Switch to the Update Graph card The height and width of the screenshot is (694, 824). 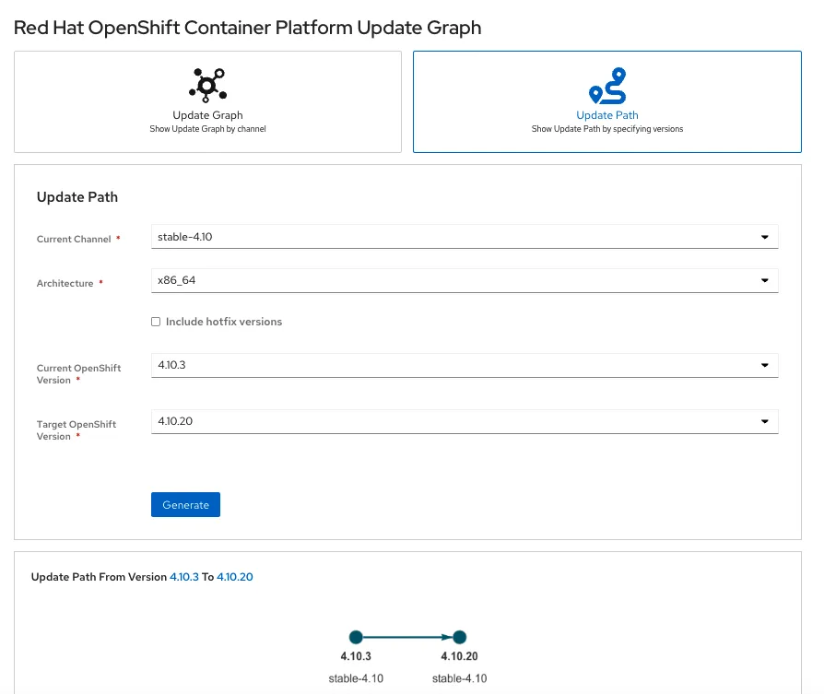point(207,101)
